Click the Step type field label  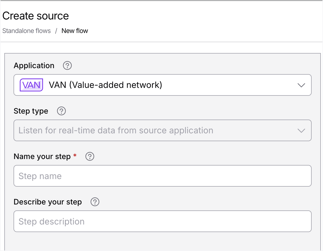[x=31, y=111]
